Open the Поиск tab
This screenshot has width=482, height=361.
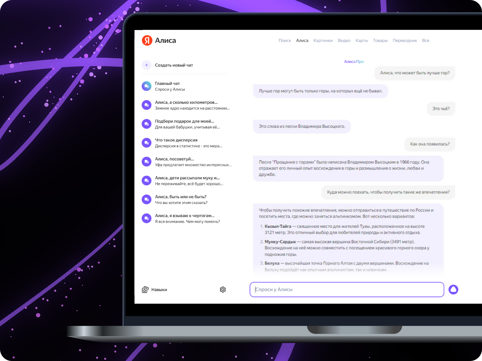click(x=285, y=41)
